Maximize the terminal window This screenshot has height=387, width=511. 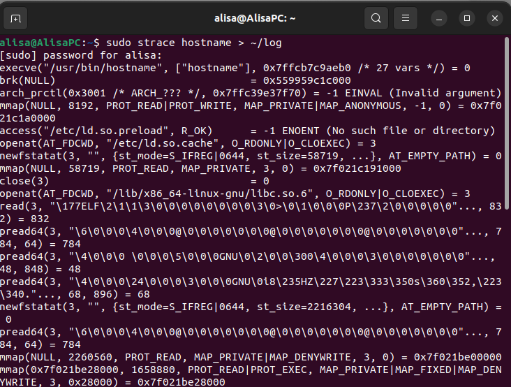[467, 18]
